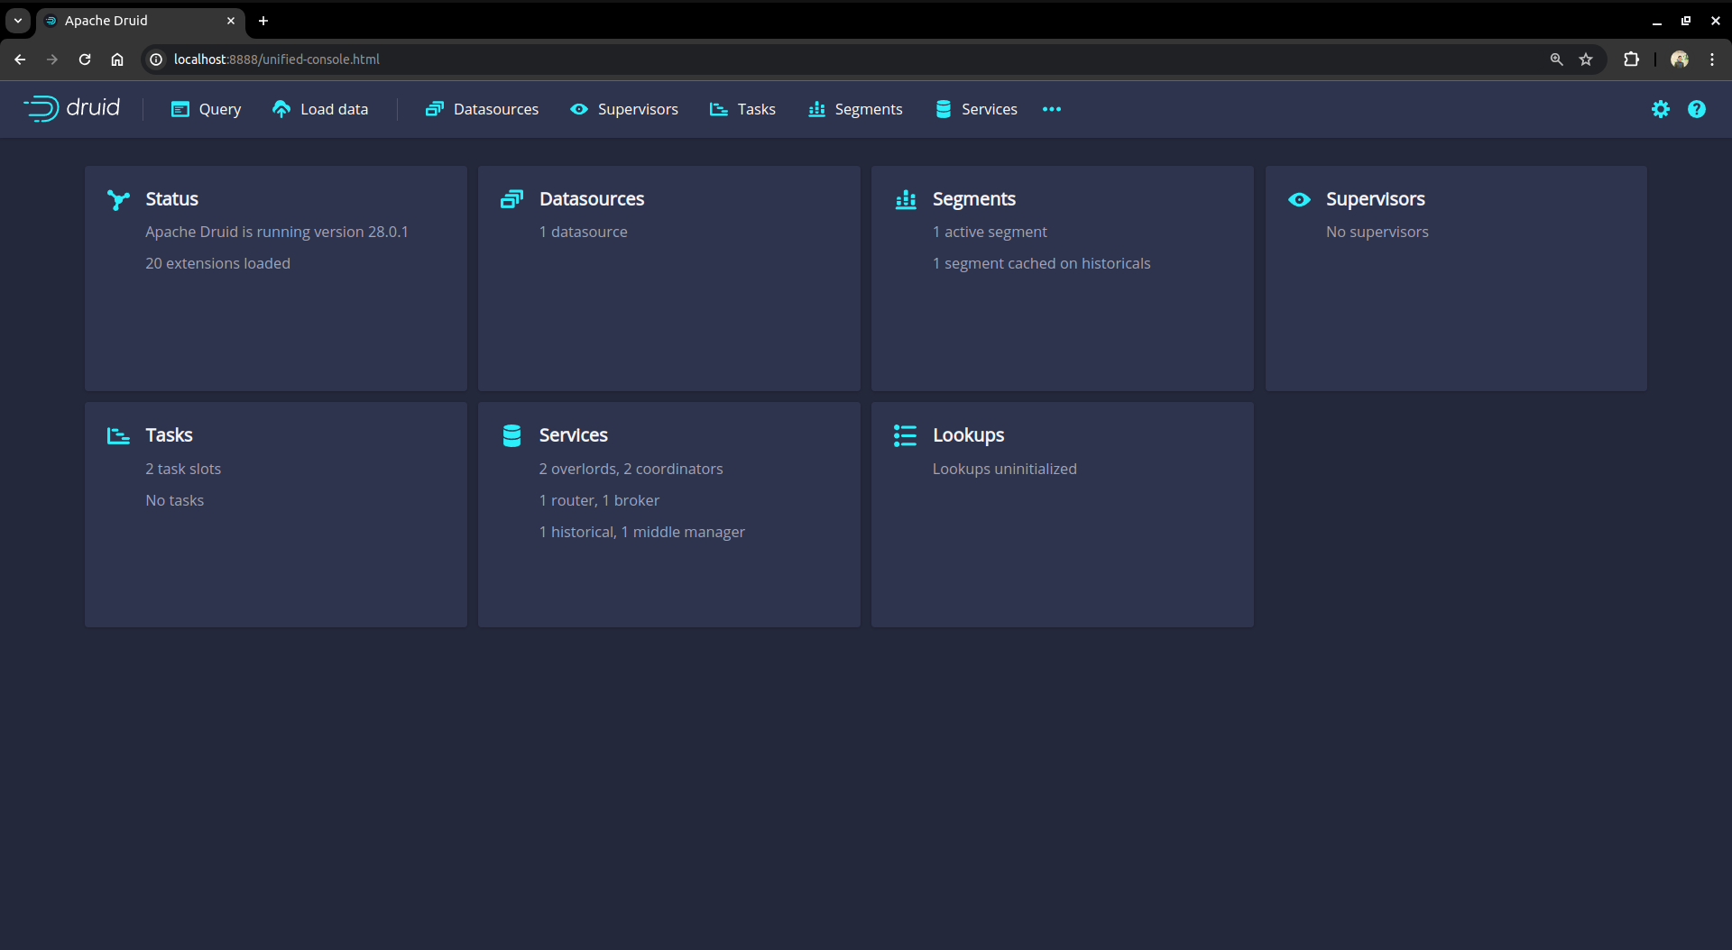The height and width of the screenshot is (950, 1732).
Task: Open Datasources in the navigation bar
Action: pyautogui.click(x=483, y=109)
